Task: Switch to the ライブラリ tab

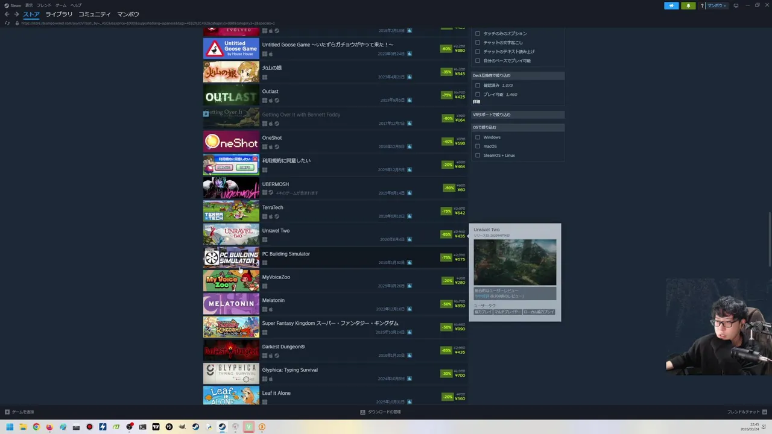Action: [59, 14]
